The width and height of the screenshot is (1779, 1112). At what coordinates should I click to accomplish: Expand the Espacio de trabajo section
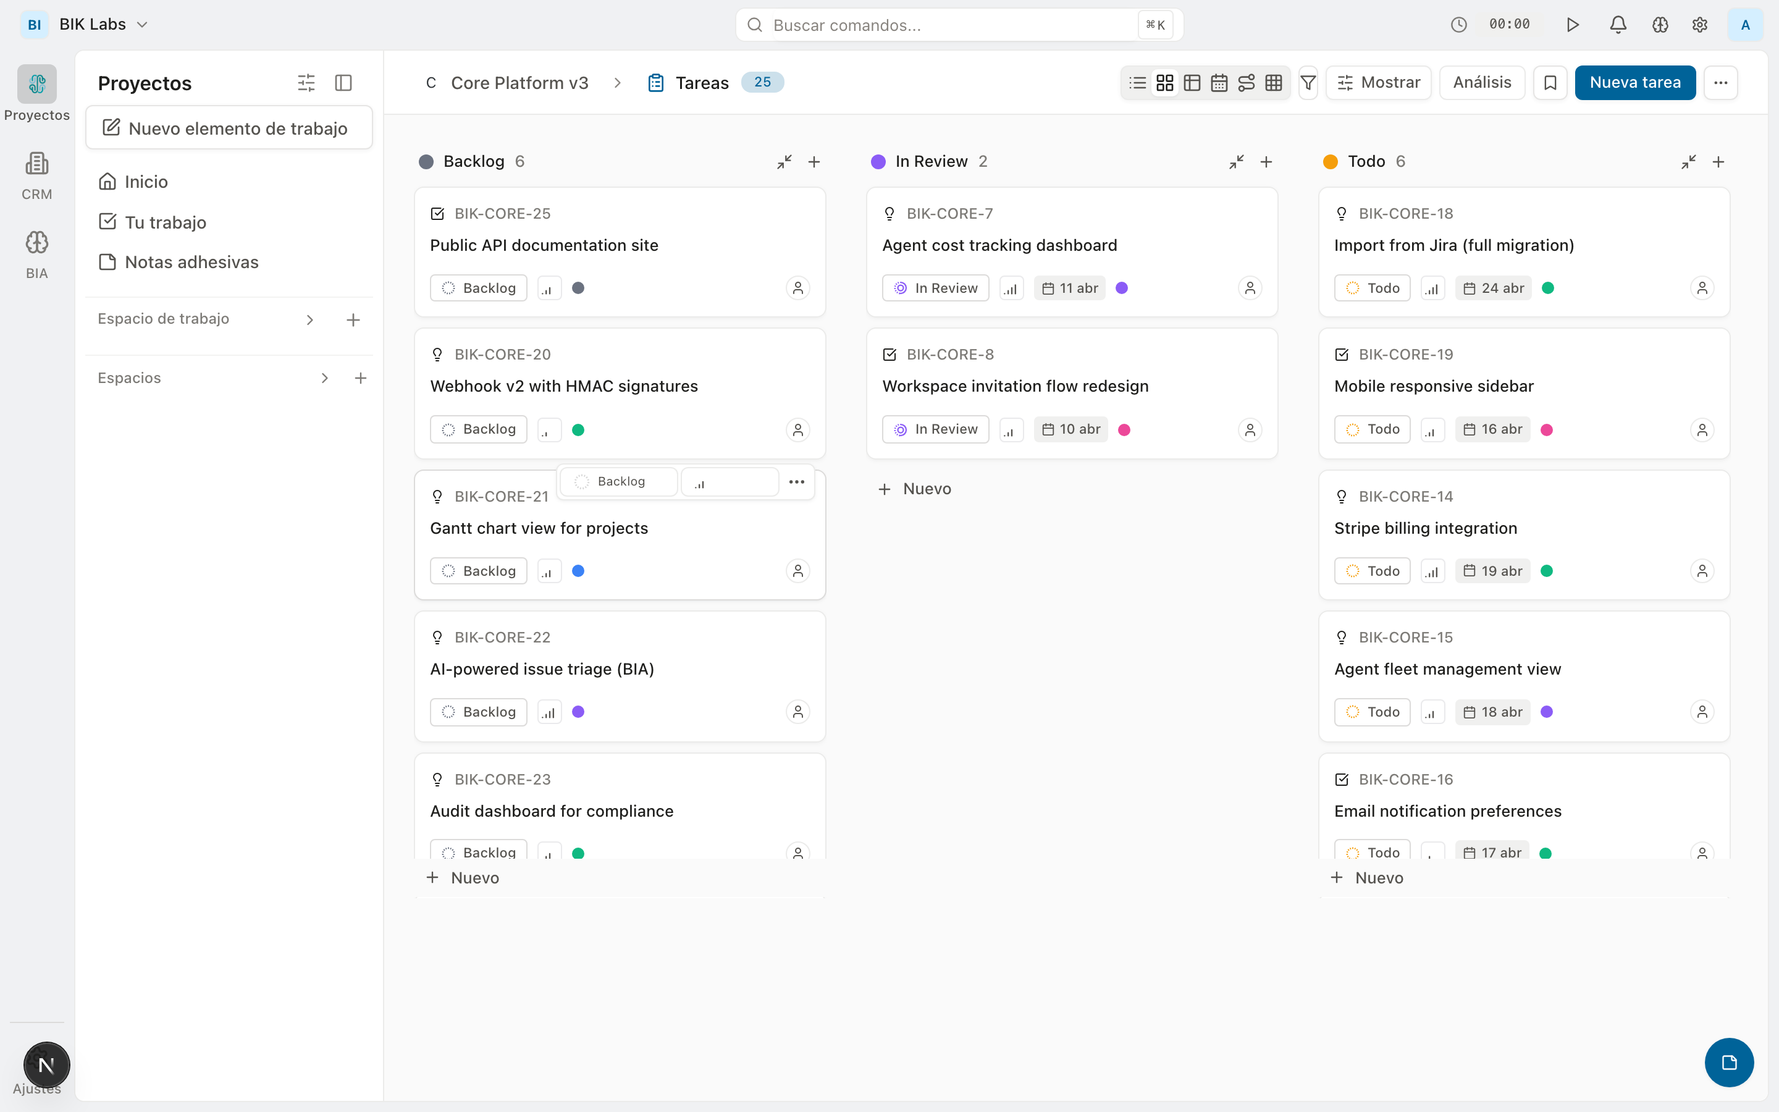[309, 319]
